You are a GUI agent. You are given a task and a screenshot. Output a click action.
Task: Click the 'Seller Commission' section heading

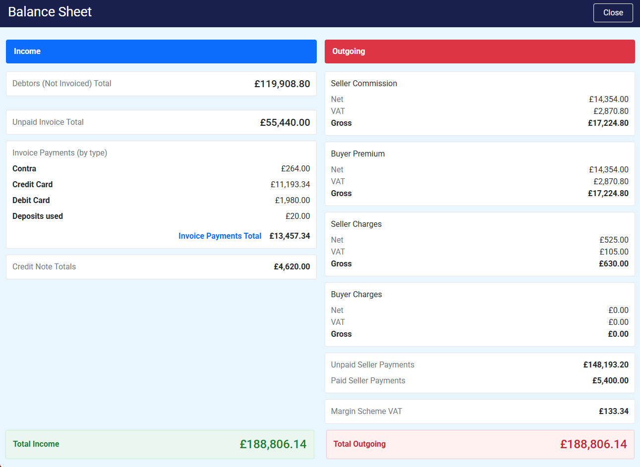[x=364, y=84]
